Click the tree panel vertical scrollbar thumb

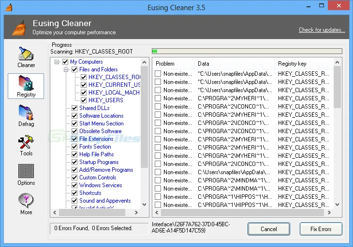click(x=144, y=117)
